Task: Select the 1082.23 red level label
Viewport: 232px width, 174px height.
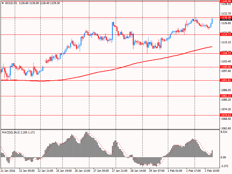Action: point(226,96)
